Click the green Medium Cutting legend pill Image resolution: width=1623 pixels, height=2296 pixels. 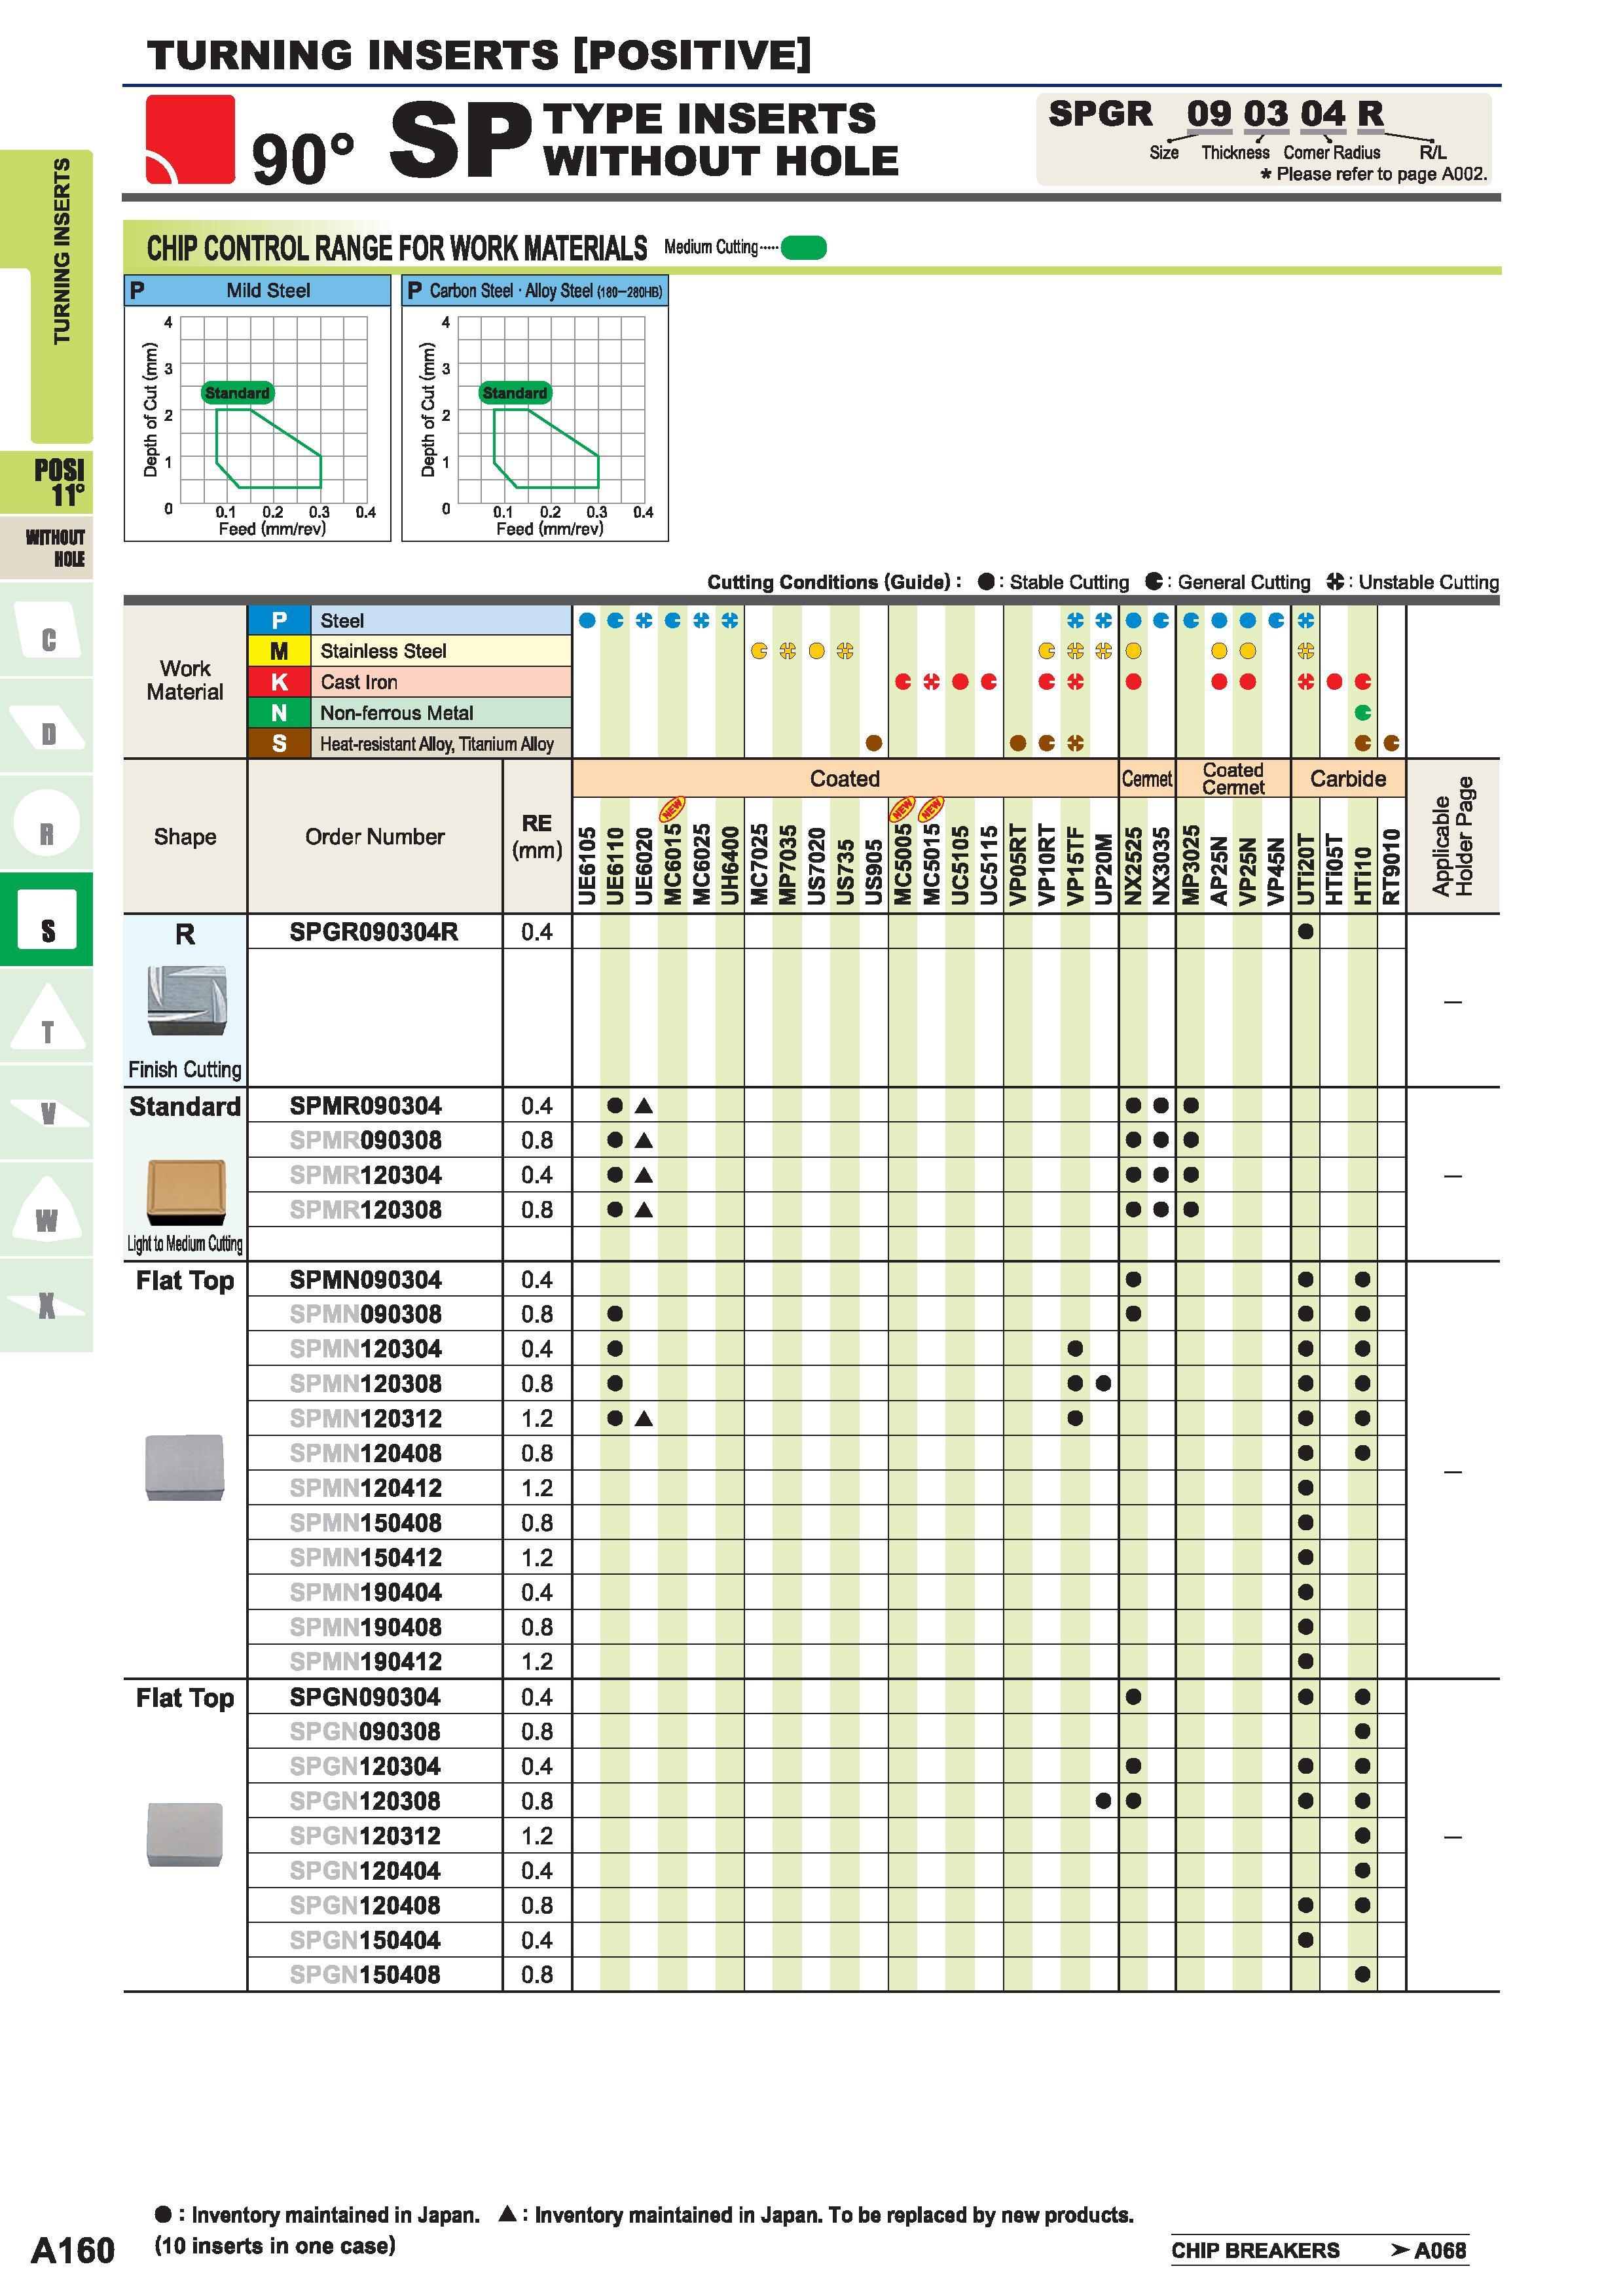click(x=803, y=247)
